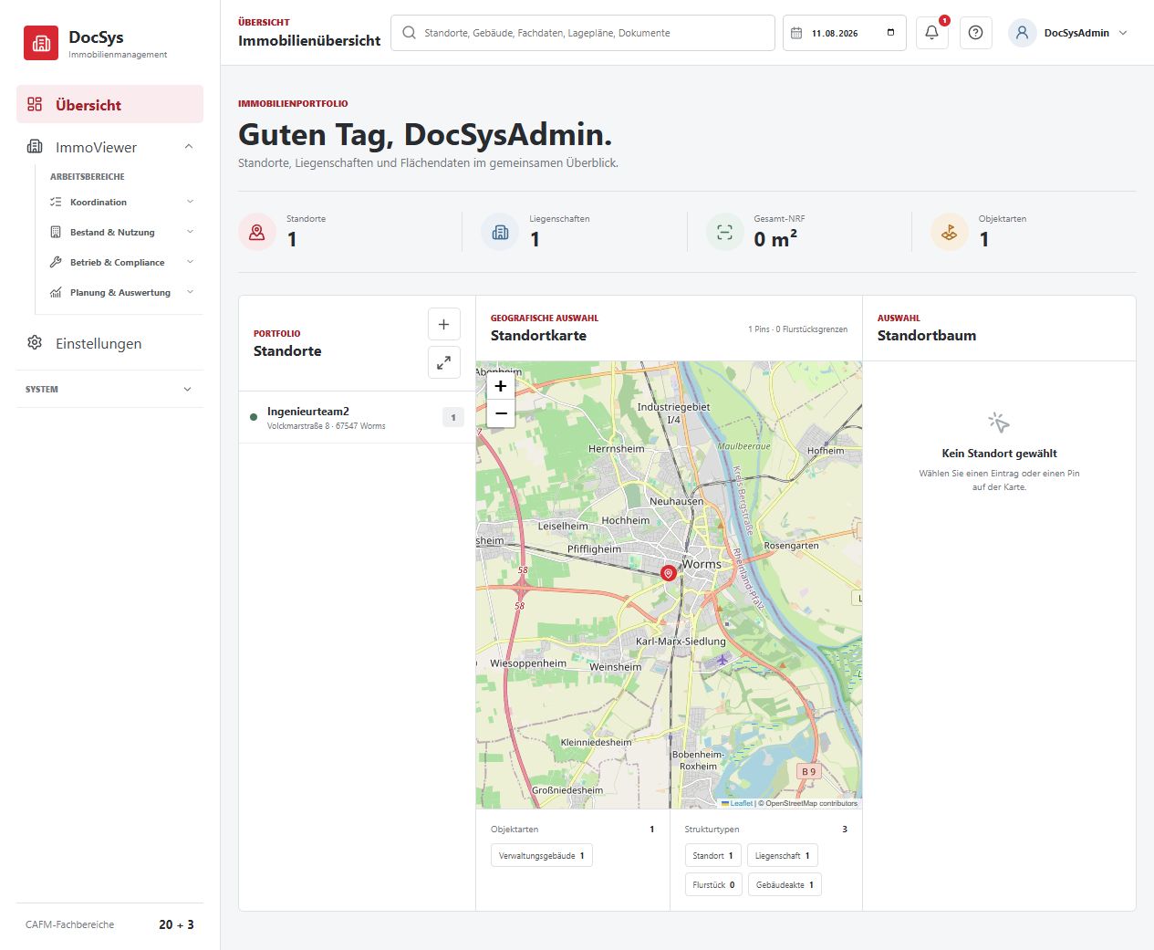Zoom in on the Standortkarte
This screenshot has height=950, width=1154.
coord(500,386)
